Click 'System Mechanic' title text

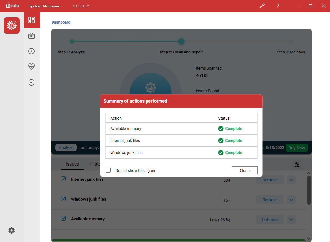[44, 6]
